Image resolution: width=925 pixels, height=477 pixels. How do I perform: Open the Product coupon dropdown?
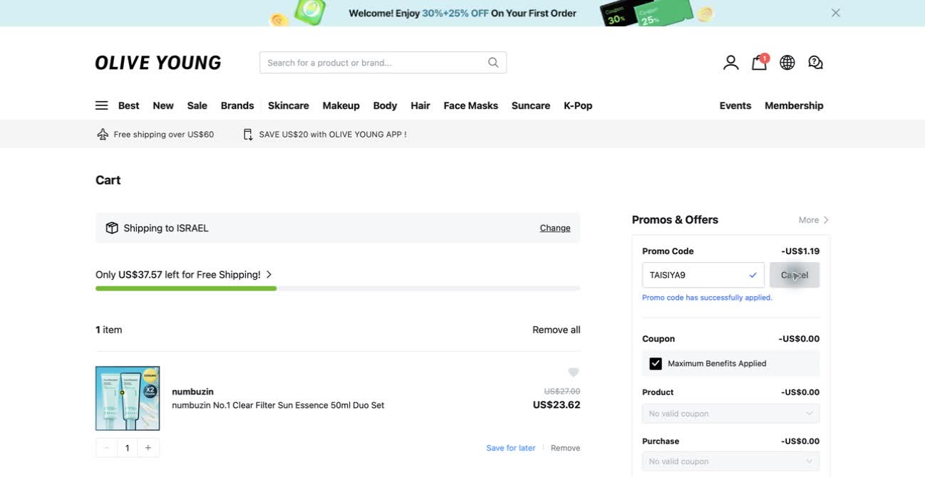click(x=730, y=414)
